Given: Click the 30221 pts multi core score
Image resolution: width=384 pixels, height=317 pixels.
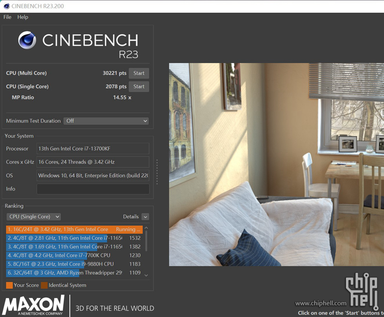Looking at the screenshot, I should [114, 73].
